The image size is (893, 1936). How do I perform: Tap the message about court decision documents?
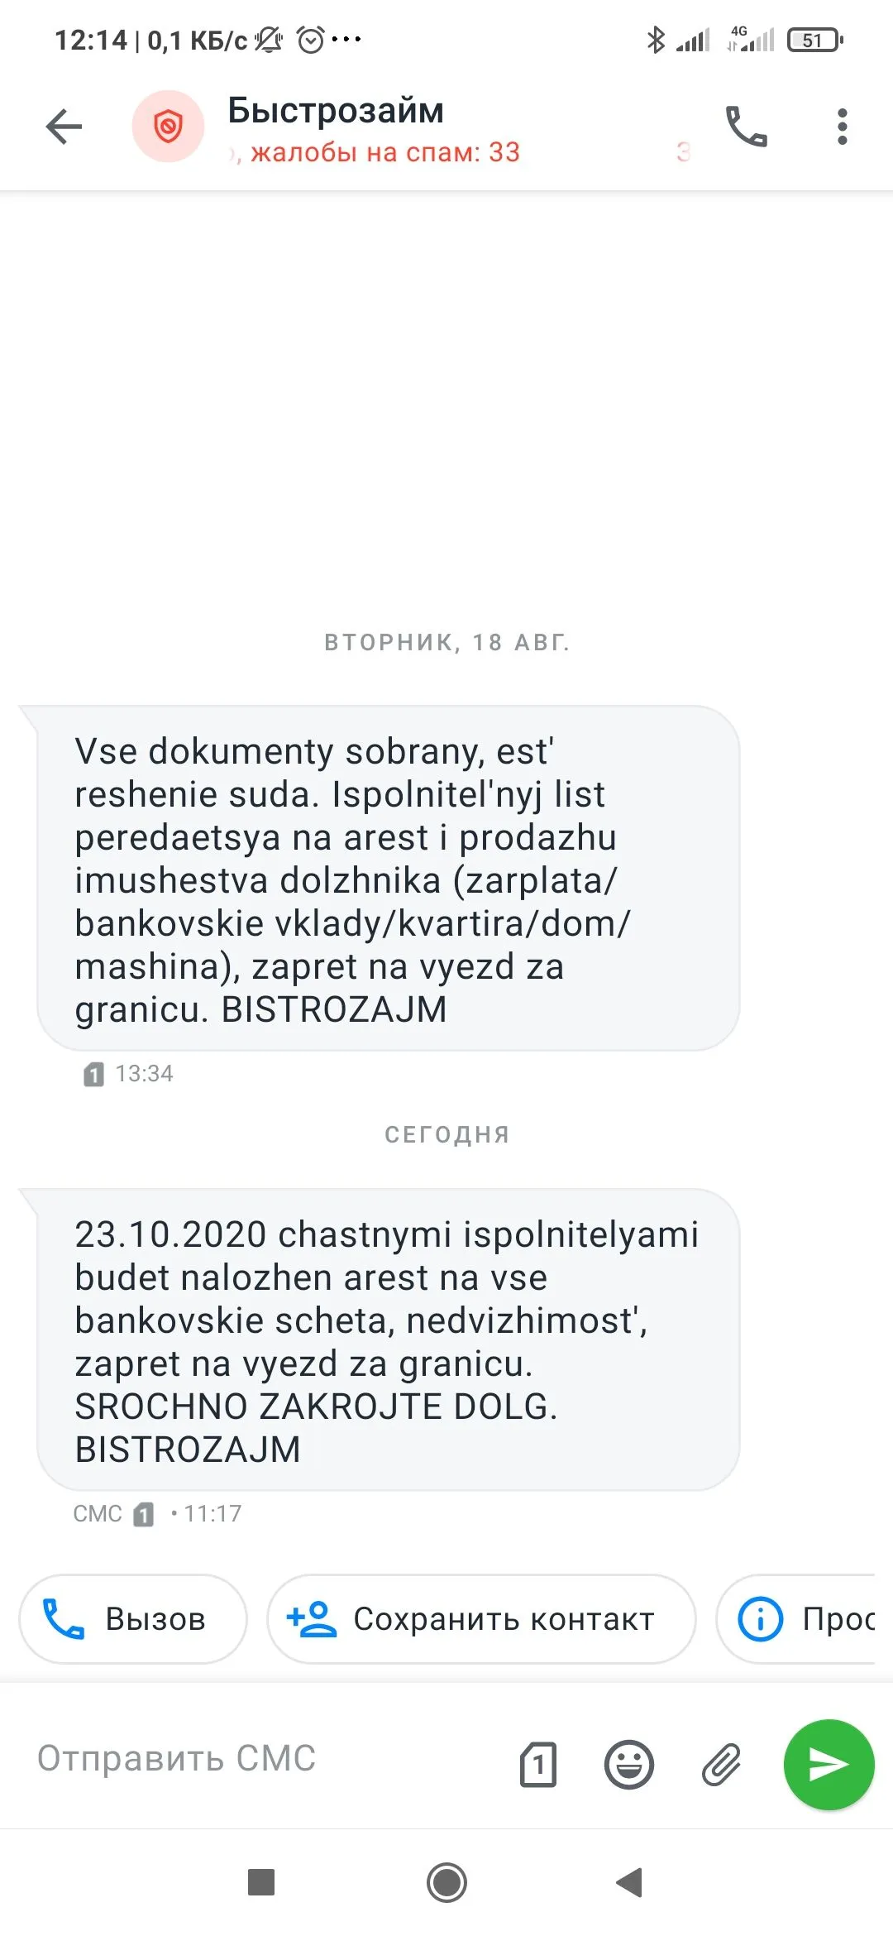coord(388,879)
